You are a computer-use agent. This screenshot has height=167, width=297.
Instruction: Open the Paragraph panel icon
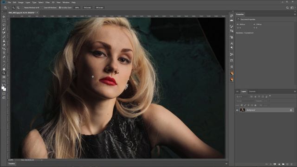coord(232,48)
